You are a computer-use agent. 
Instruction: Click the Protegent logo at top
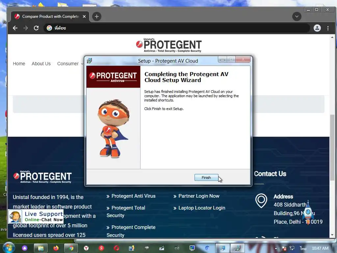(169, 45)
